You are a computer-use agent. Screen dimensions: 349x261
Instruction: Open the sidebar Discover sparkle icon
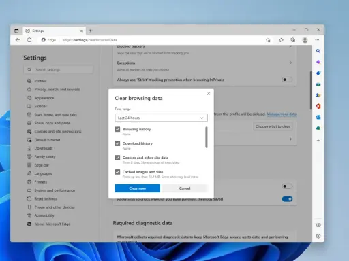[x=318, y=62]
